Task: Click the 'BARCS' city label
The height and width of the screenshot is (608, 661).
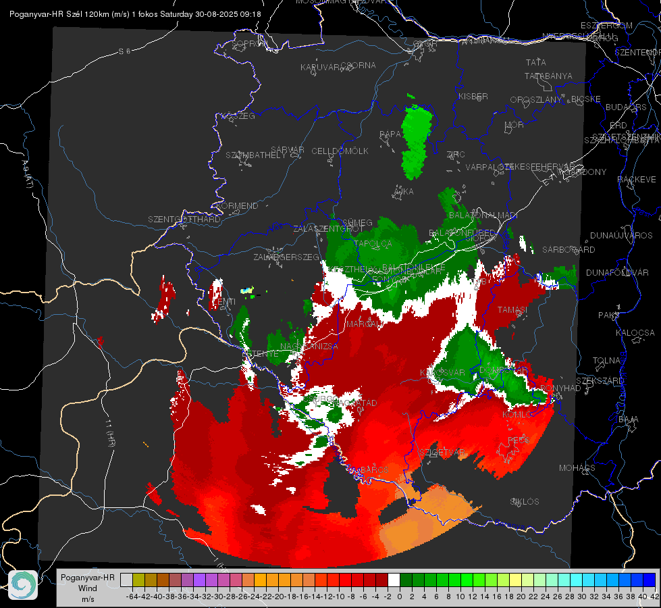Action: [x=374, y=470]
